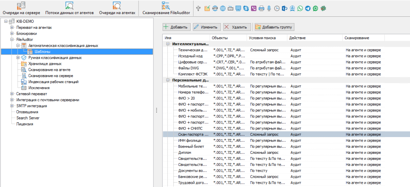Image resolution: width=410 pixels, height=187 pixels.
Task: Collapse the FileAuditor tree node
Action: pyautogui.click(x=12, y=40)
